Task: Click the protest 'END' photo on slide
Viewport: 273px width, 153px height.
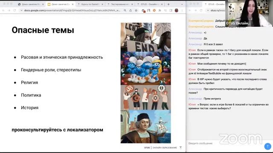Action: 146,37
